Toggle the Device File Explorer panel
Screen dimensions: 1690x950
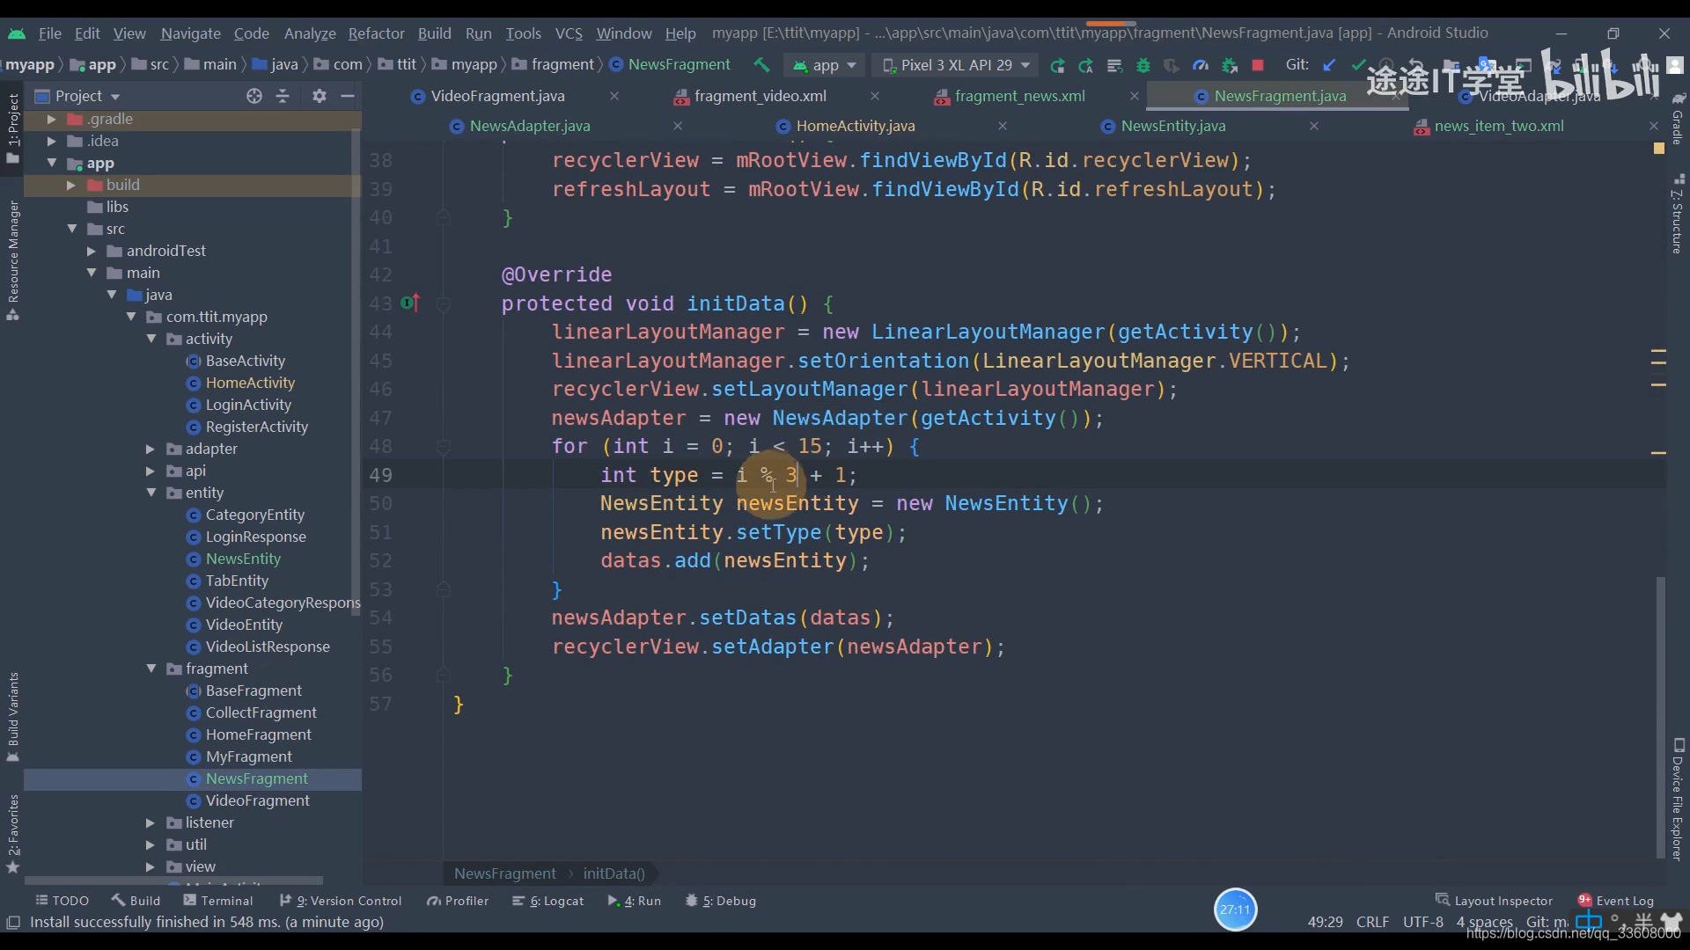coord(1678,800)
